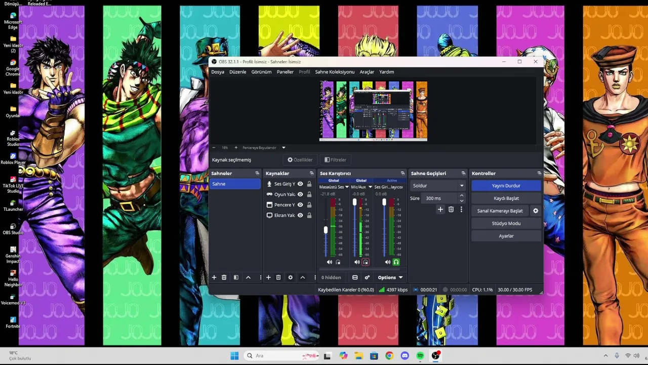Add a new source in Kaynaklar panel
This screenshot has height=365, width=648.
pos(268,277)
